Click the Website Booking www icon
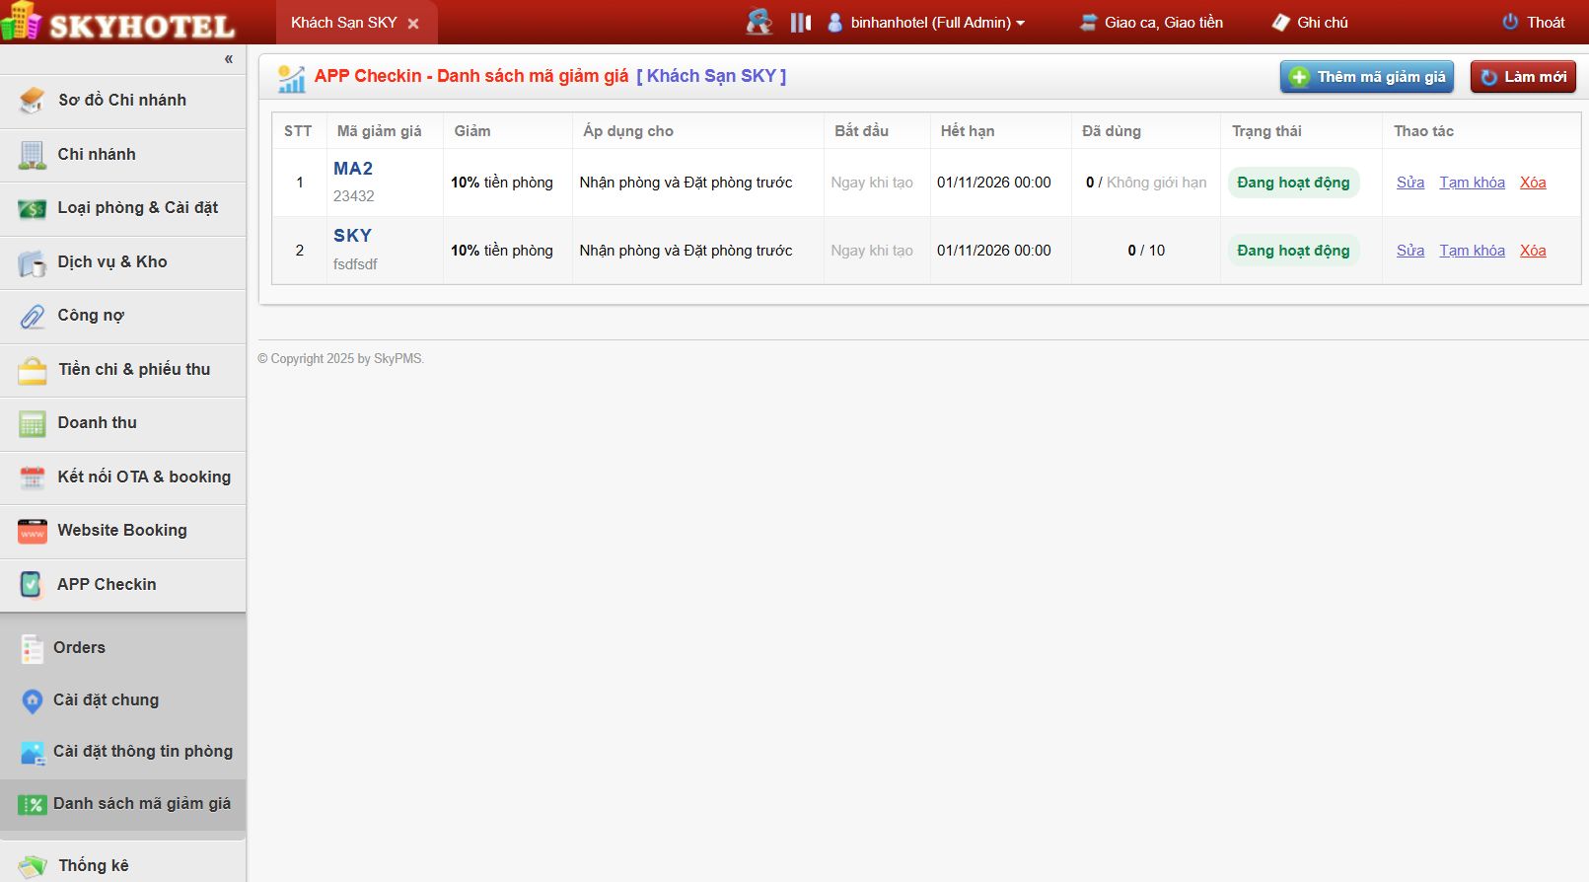The image size is (1589, 882). click(x=32, y=531)
